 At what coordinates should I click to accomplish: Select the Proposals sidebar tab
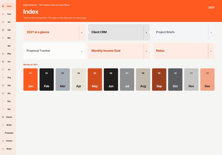click(x=8, y=133)
